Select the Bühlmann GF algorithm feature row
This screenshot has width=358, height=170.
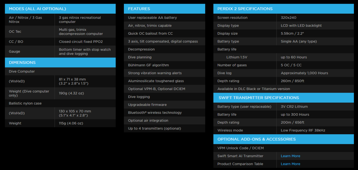(149, 65)
